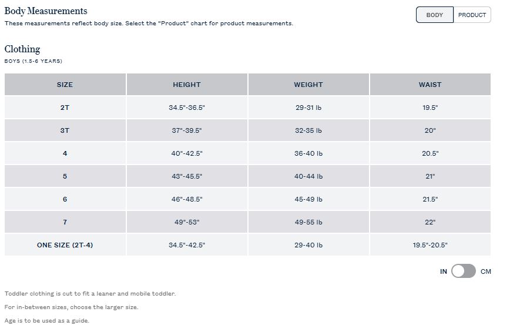Image resolution: width=510 pixels, height=332 pixels.
Task: Click the CM unit label
Action: 486,271
